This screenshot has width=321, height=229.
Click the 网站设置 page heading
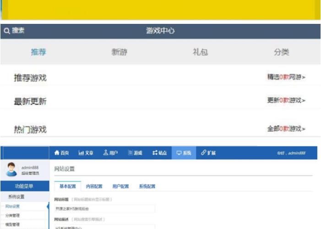pyautogui.click(x=65, y=169)
